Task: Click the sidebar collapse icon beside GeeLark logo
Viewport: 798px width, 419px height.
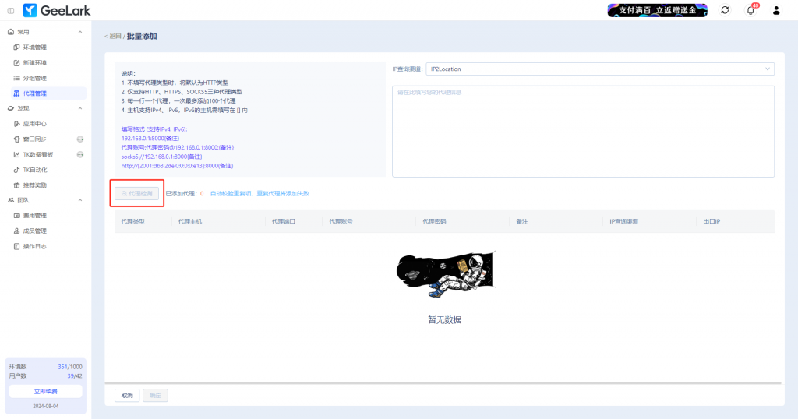Action: tap(11, 10)
